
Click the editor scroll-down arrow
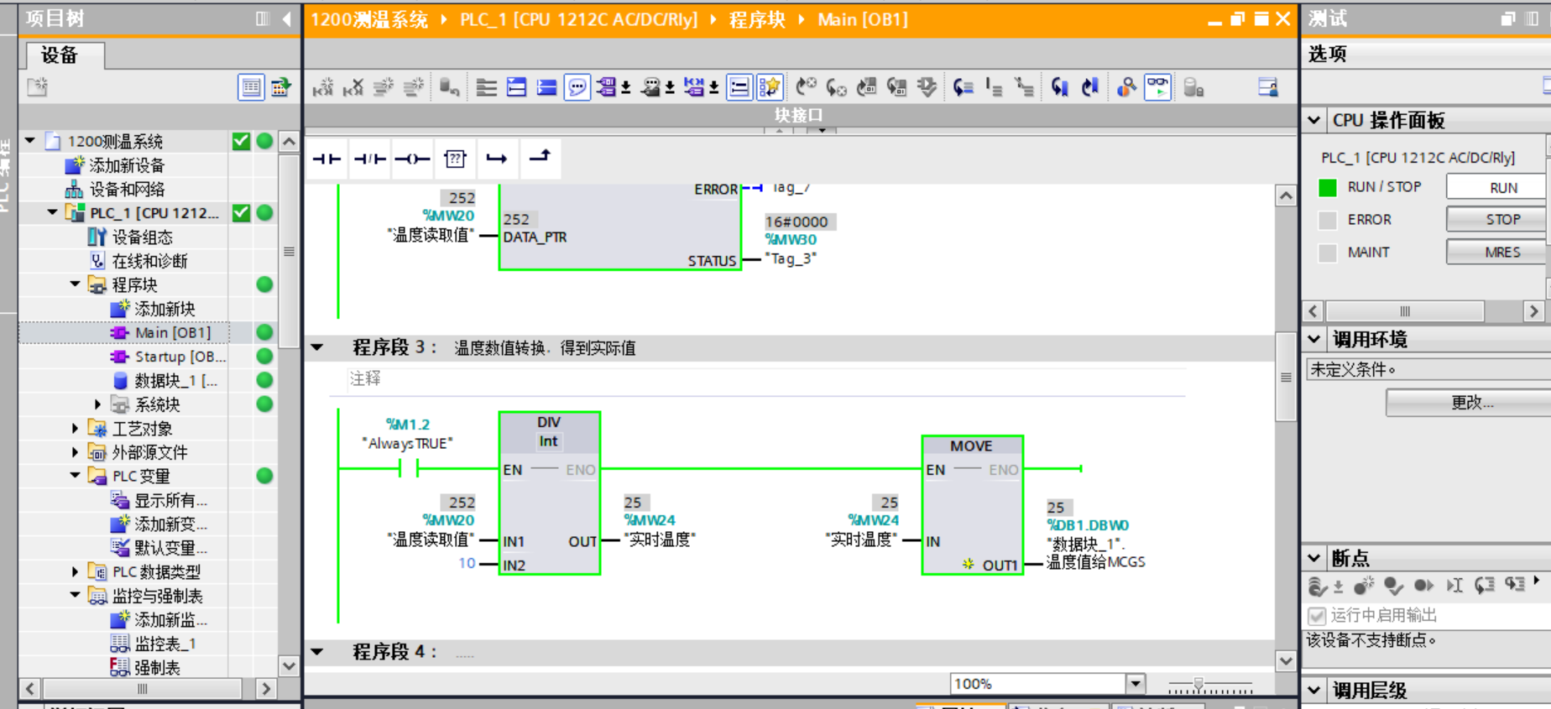1286,661
